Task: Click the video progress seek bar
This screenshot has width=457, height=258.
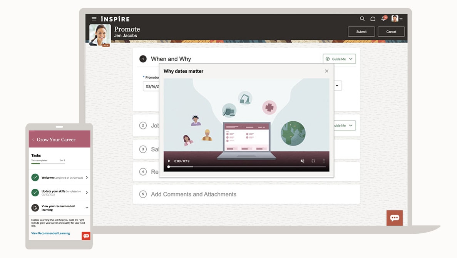Action: [246, 167]
